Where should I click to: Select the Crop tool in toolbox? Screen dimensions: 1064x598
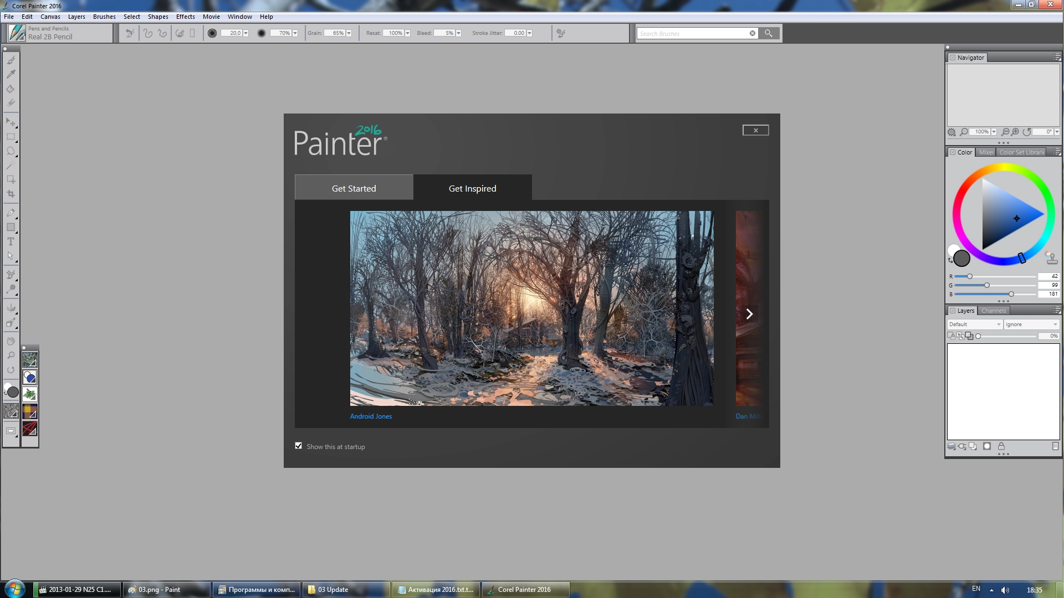tap(11, 194)
